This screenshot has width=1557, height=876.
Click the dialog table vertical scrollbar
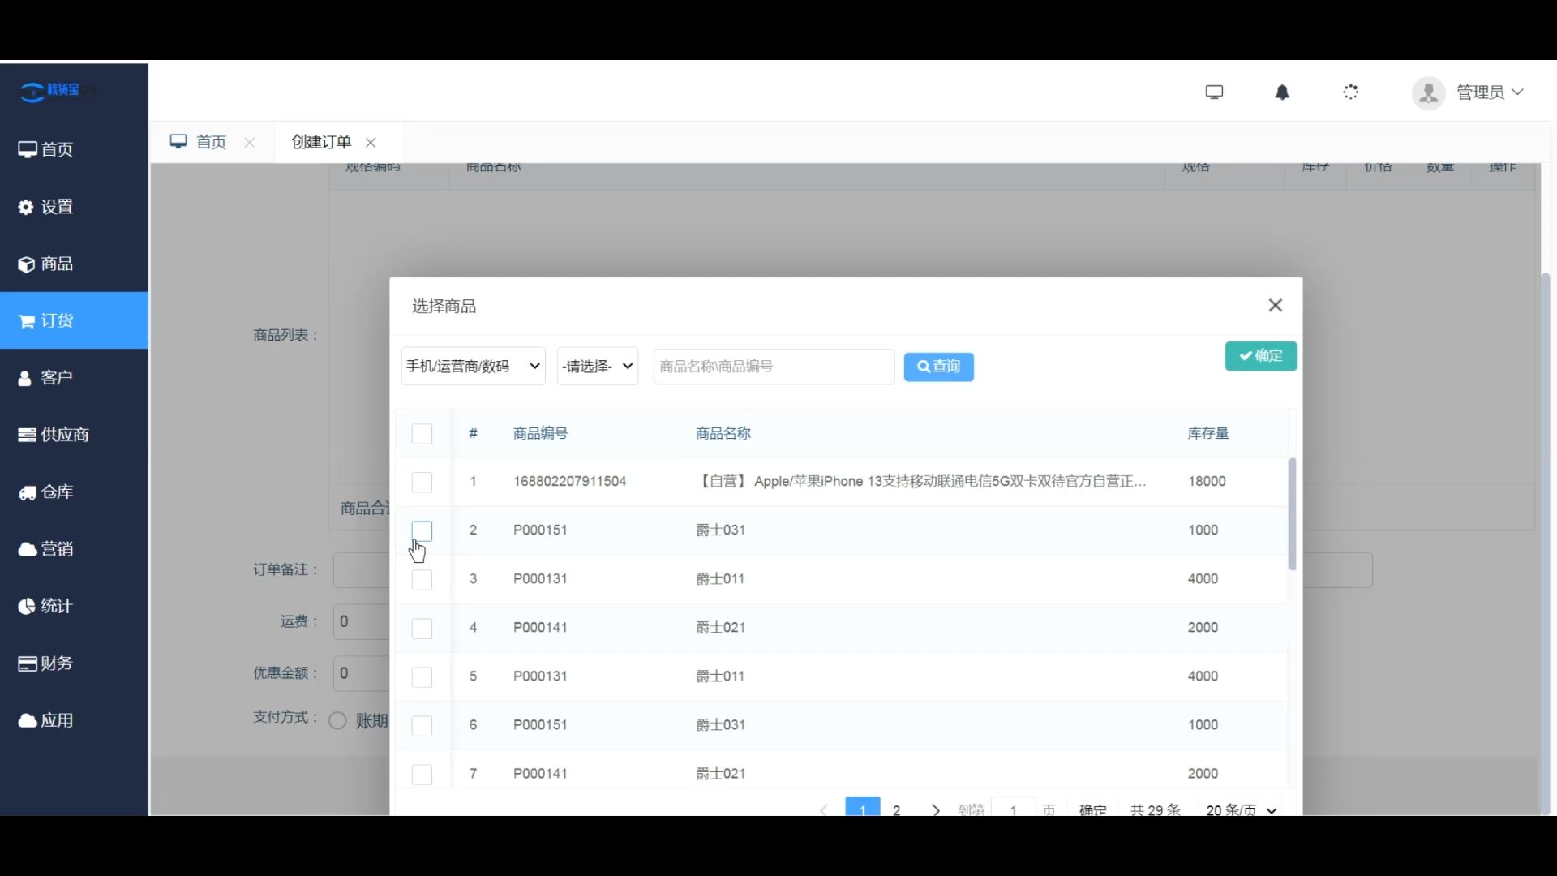[1292, 513]
